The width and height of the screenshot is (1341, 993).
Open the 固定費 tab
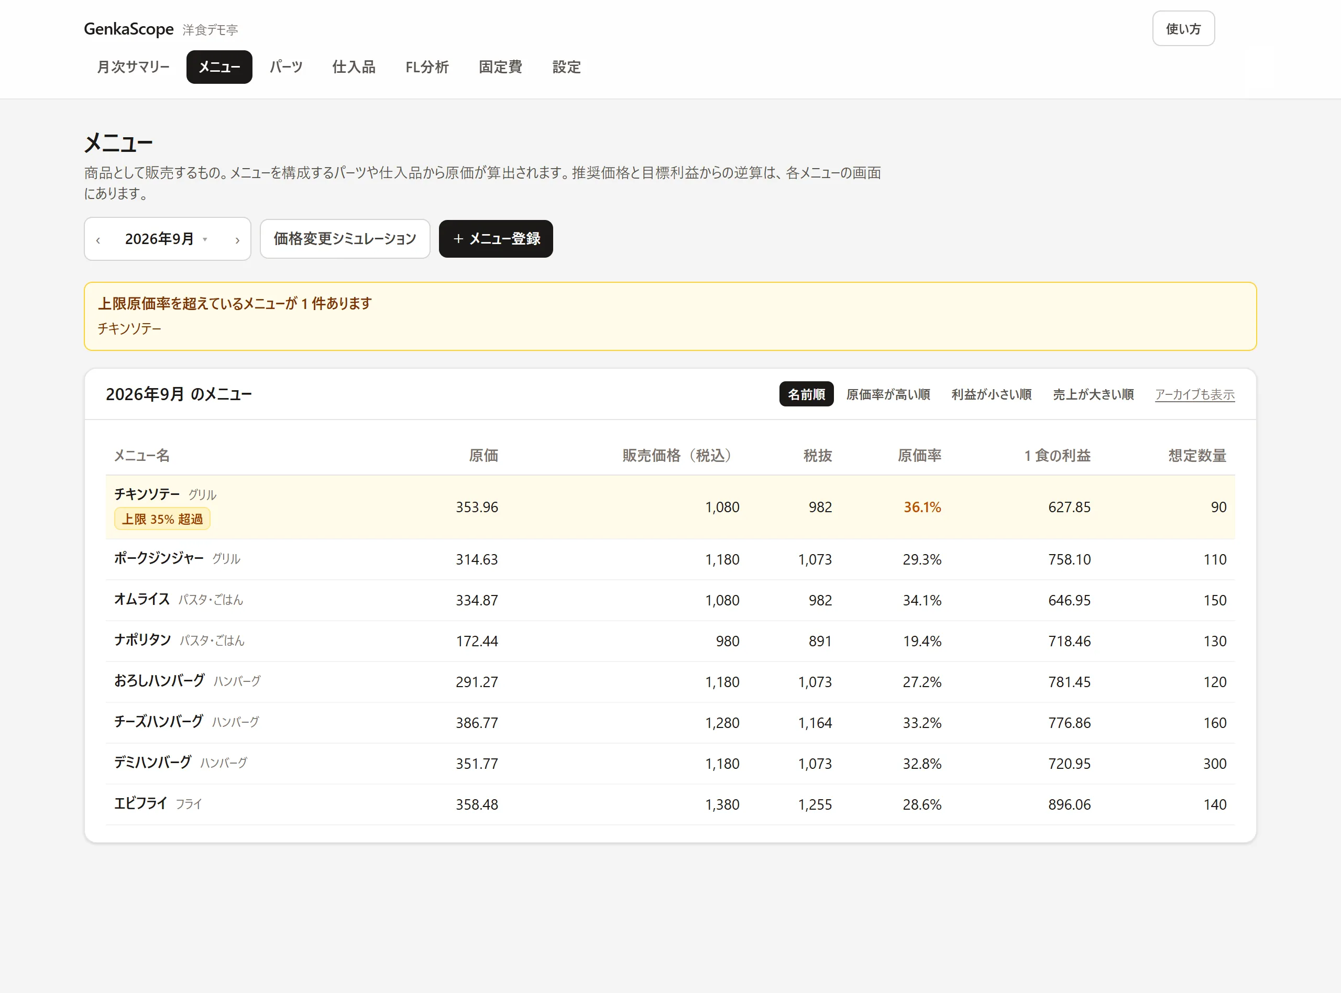click(500, 67)
